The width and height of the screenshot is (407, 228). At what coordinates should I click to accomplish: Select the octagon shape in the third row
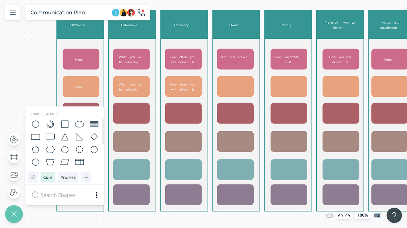pyautogui.click(x=79, y=150)
